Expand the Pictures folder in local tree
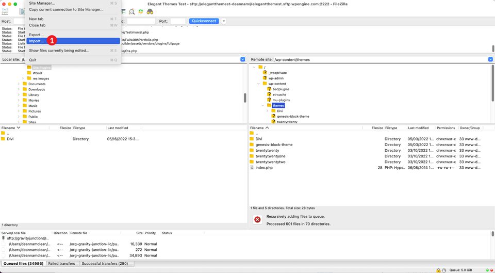495x273 pixels. pyautogui.click(x=19, y=111)
